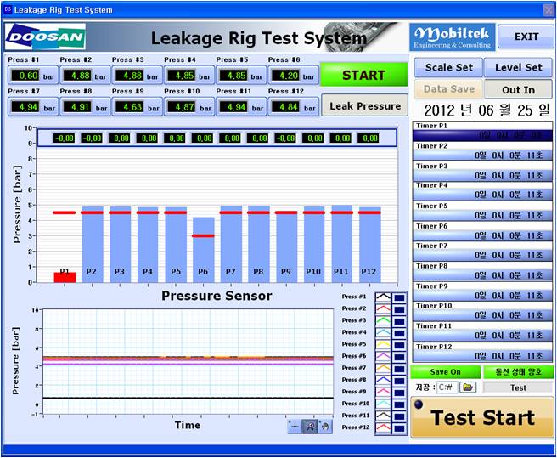Click the Test name field
Image resolution: width=557 pixels, height=458 pixels.
[x=518, y=387]
